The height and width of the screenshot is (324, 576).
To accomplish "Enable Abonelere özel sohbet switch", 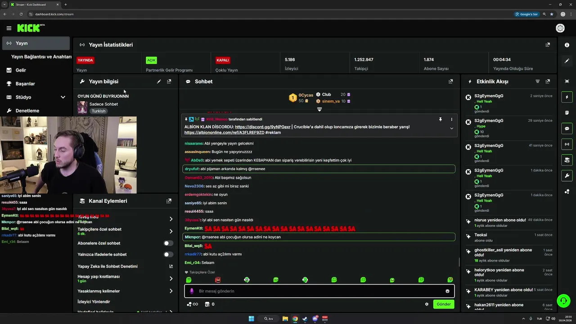I will (x=168, y=243).
